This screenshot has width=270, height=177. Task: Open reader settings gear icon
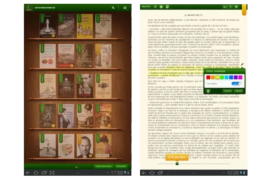click(x=236, y=7)
